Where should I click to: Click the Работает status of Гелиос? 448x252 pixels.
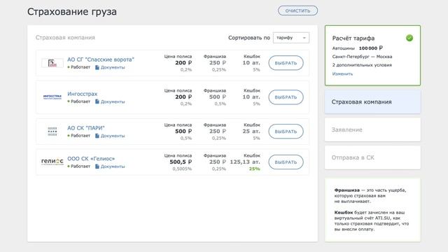tap(80, 167)
